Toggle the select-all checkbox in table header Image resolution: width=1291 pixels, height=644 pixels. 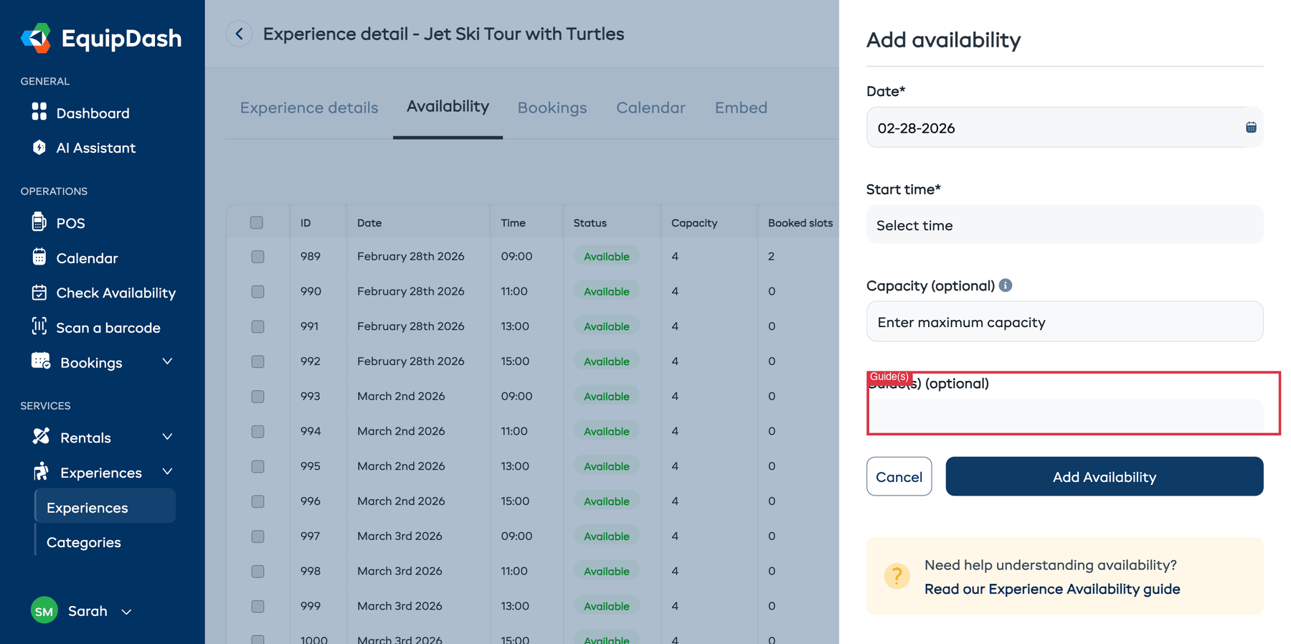click(257, 222)
